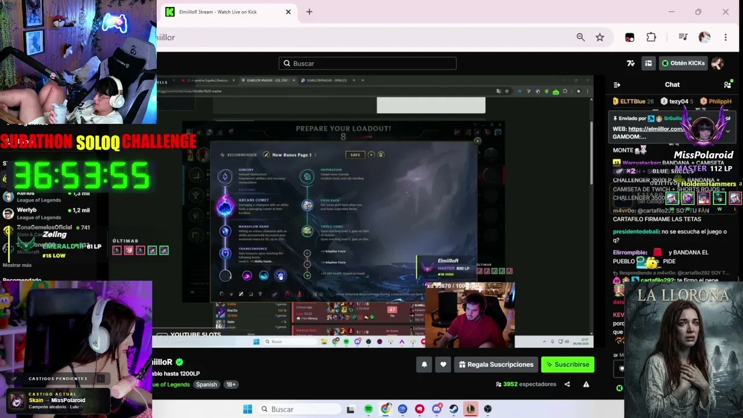Delete the rune page with the trash icon

point(381,155)
